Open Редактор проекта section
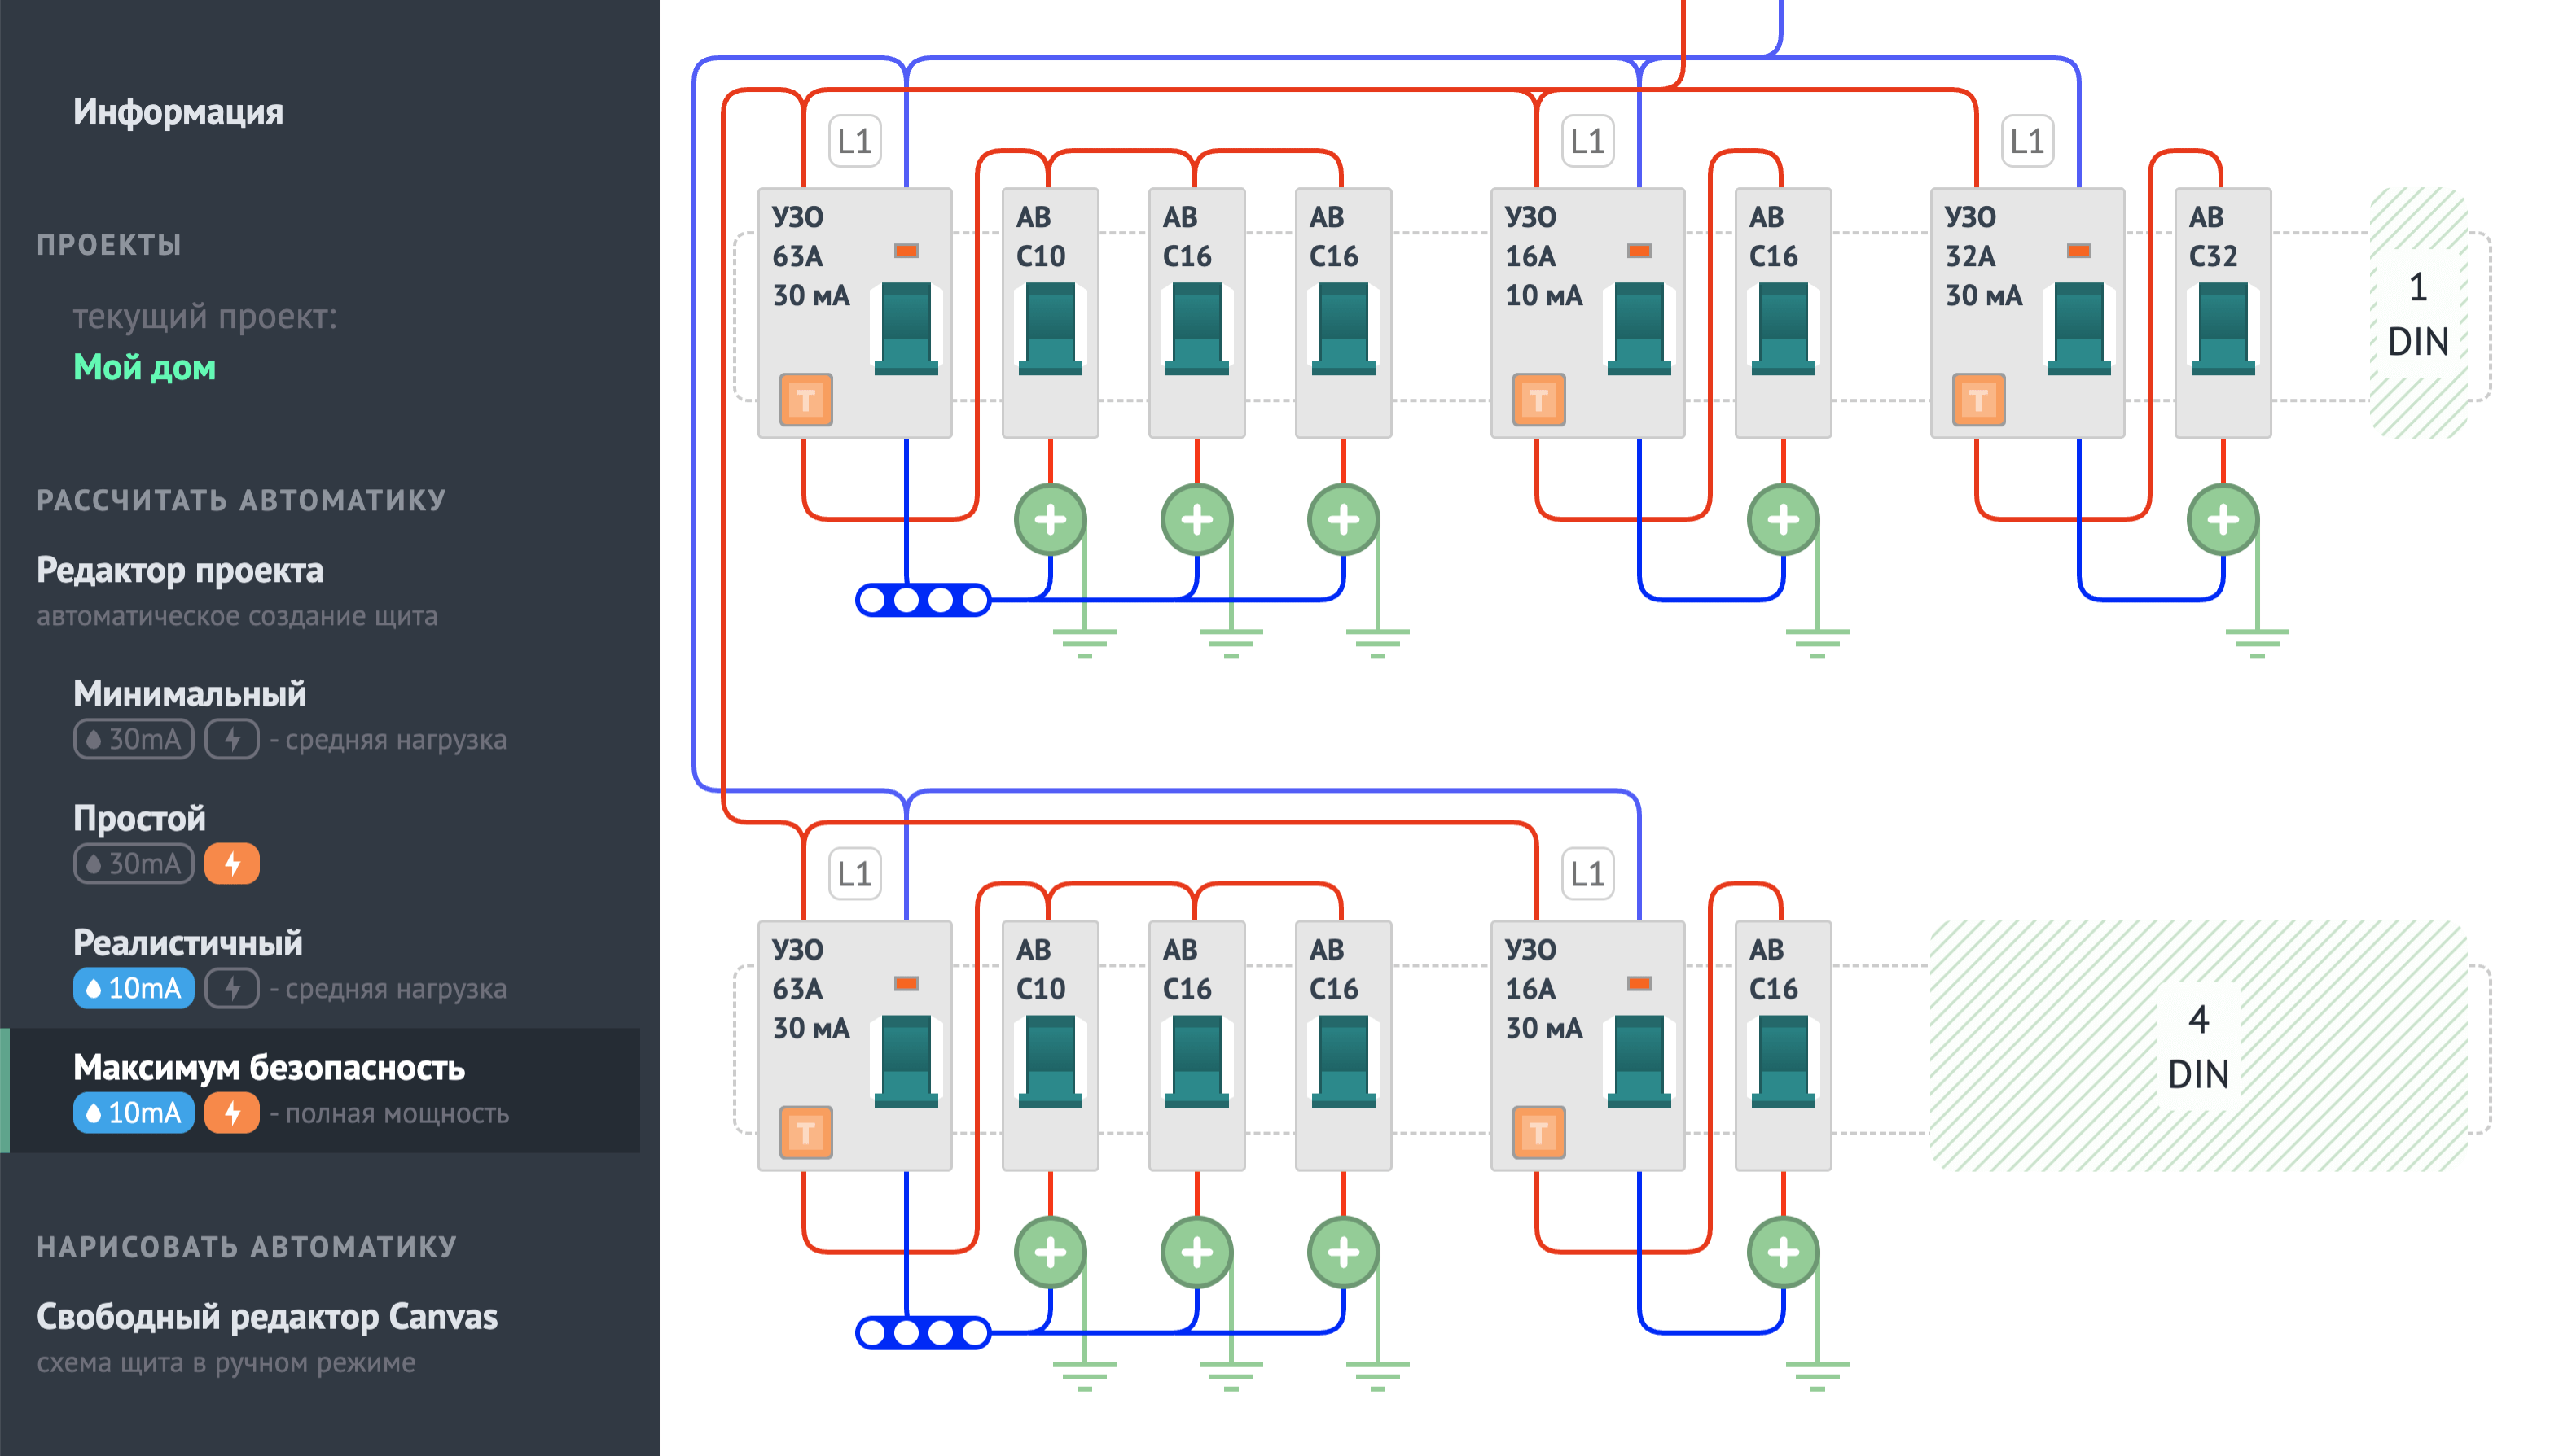2572x1456 pixels. pos(180,570)
